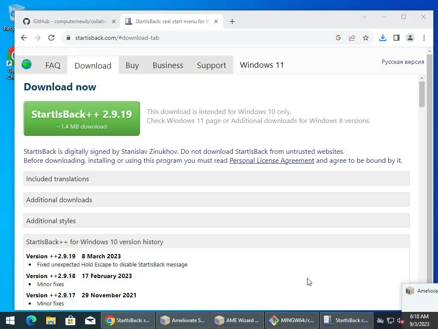
Task: Switch to Русская версия
Action: [x=403, y=62]
